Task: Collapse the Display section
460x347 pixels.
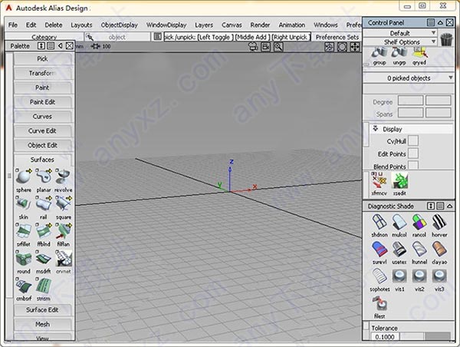Action: pos(375,128)
